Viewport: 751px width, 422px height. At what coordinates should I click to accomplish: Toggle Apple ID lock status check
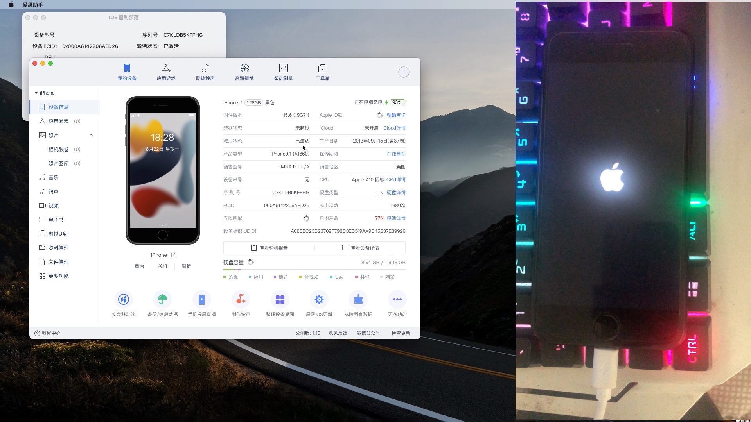point(396,115)
